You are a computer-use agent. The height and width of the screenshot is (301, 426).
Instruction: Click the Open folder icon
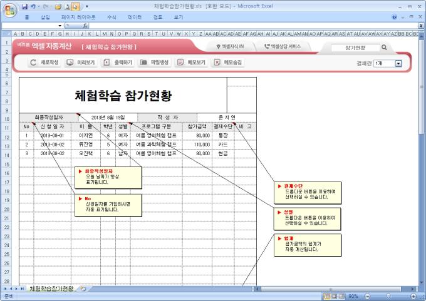(x=58, y=6)
